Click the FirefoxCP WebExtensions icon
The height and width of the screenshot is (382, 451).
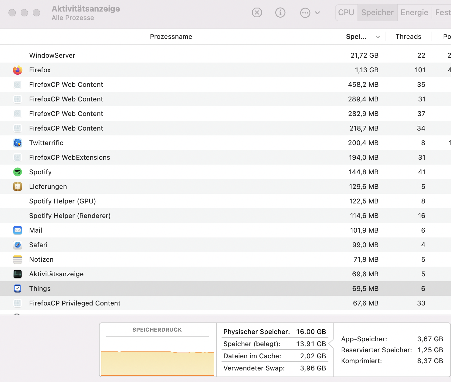pos(18,157)
